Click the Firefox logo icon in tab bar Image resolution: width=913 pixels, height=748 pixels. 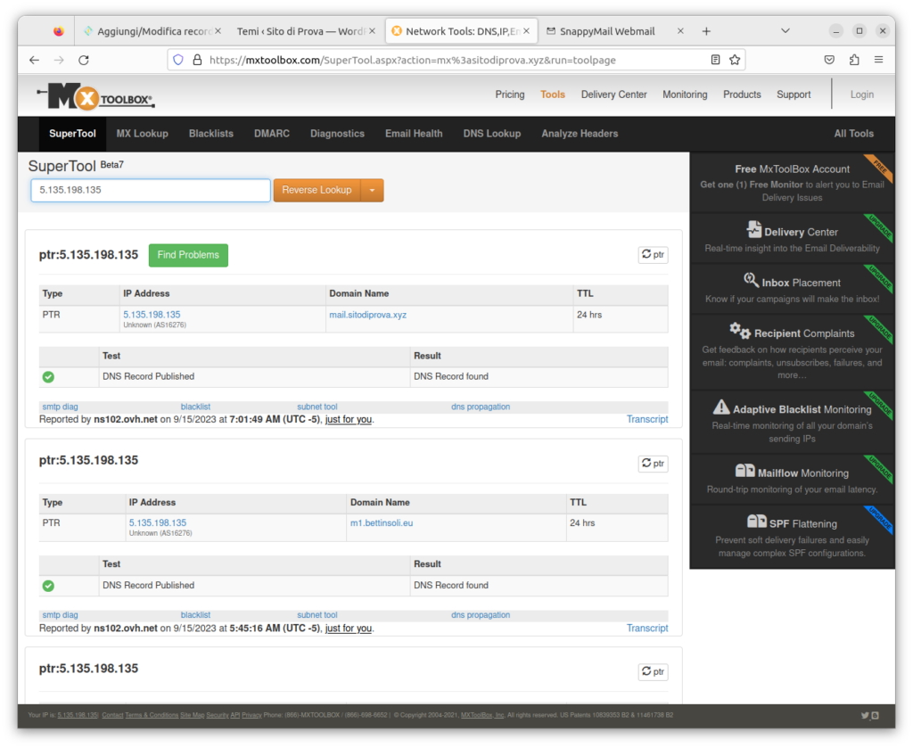(58, 31)
